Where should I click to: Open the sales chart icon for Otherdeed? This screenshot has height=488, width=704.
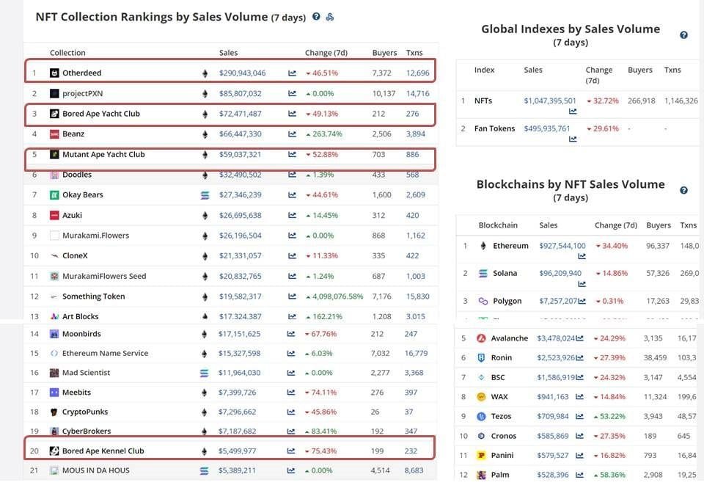point(292,73)
